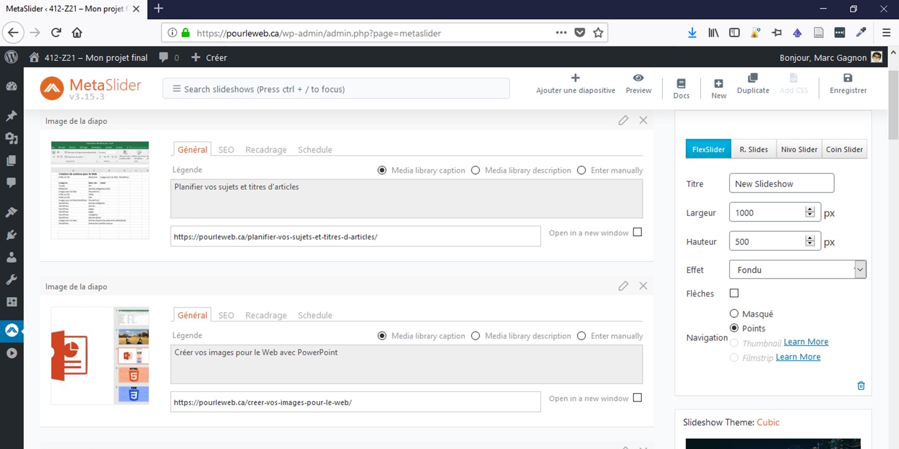The height and width of the screenshot is (449, 899).
Task: Open the Effet Fondu dropdown
Action: coord(797,269)
